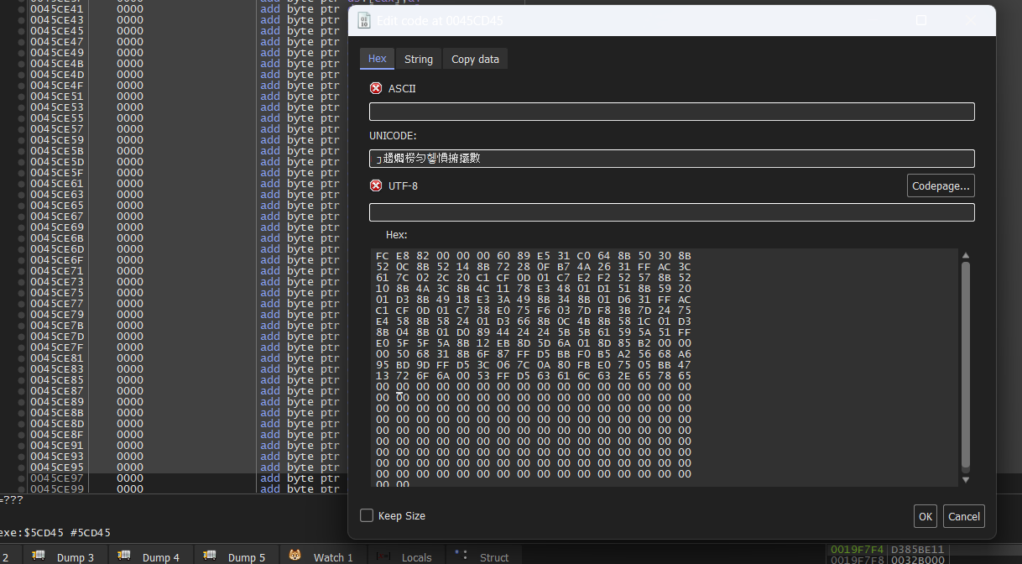This screenshot has width=1022, height=564.
Task: Click the UNICODE input field
Action: point(671,159)
